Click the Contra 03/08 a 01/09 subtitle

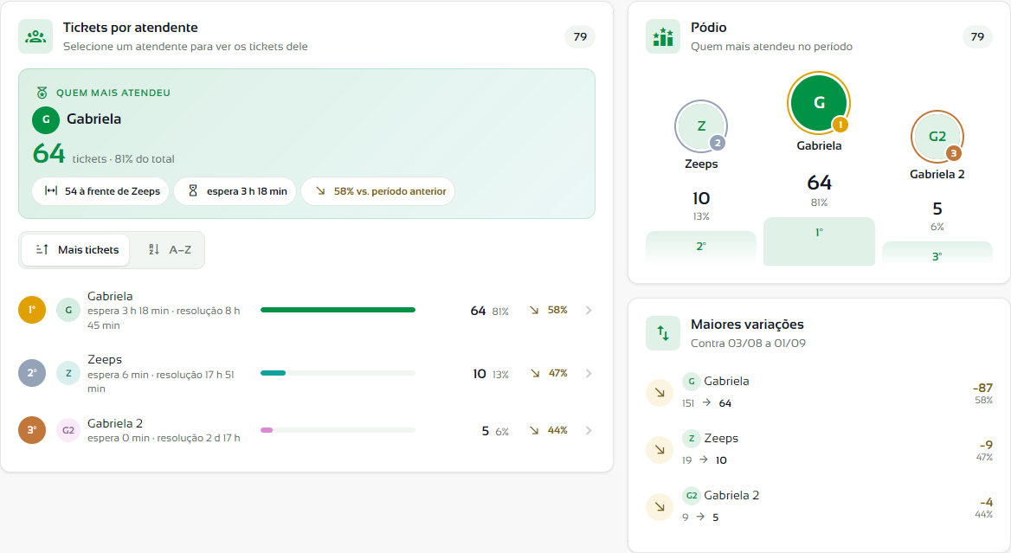[x=748, y=344]
